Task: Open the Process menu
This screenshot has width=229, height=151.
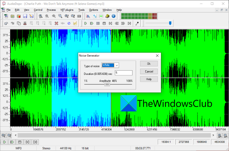Action: 51,10
